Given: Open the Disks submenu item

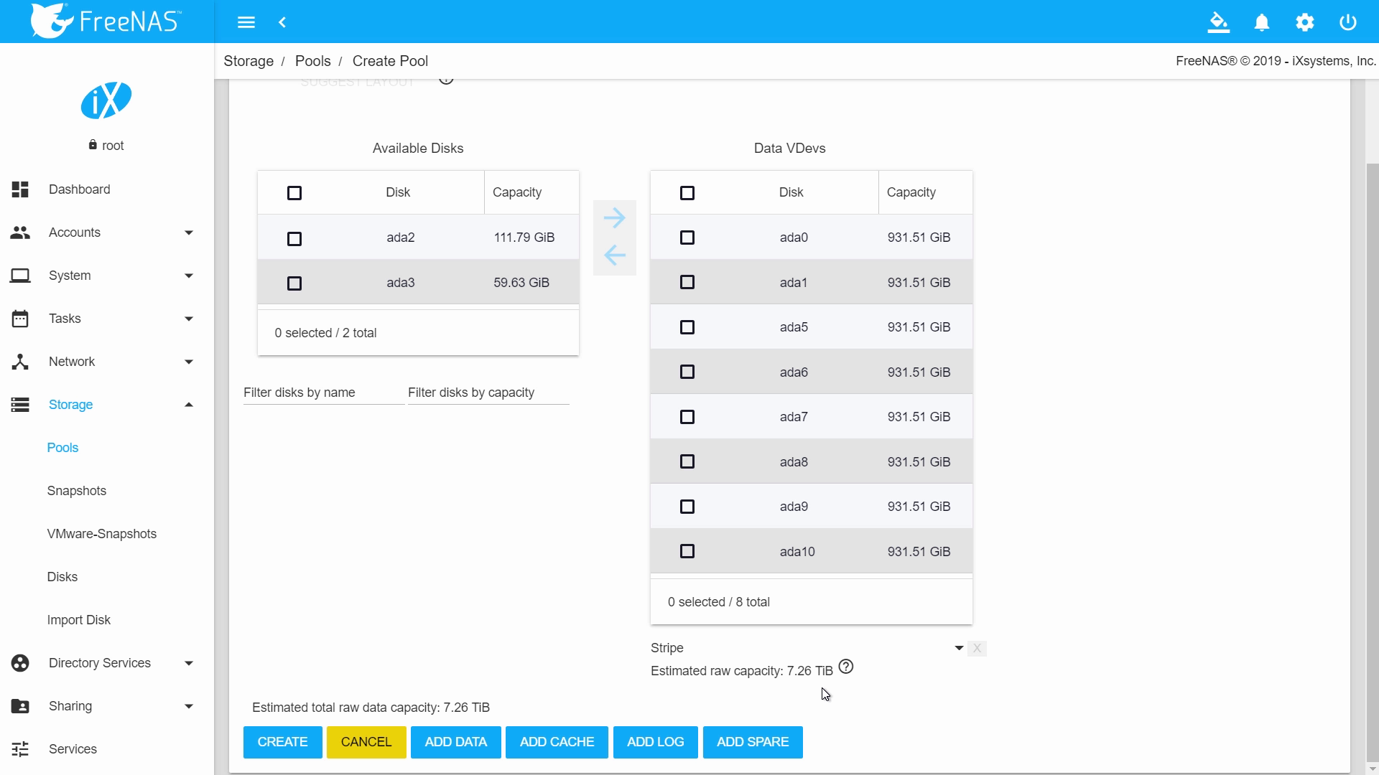Looking at the screenshot, I should tap(62, 577).
